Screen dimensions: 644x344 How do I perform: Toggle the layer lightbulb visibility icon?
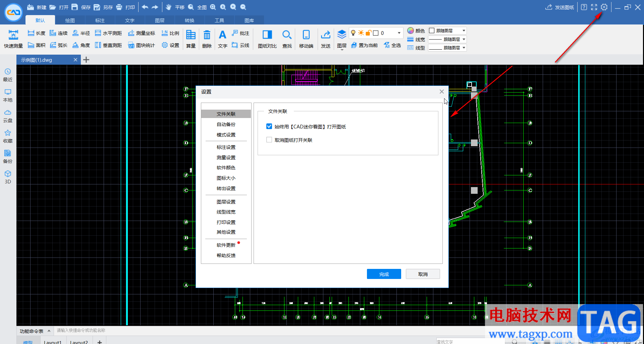pyautogui.click(x=353, y=33)
